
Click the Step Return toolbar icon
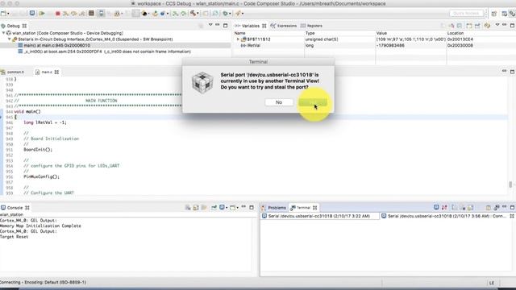coord(82,14)
